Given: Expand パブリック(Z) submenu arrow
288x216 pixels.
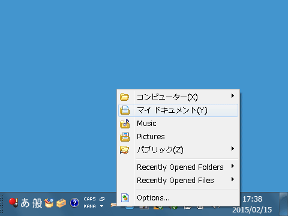Looking at the screenshot, I should 233,149.
